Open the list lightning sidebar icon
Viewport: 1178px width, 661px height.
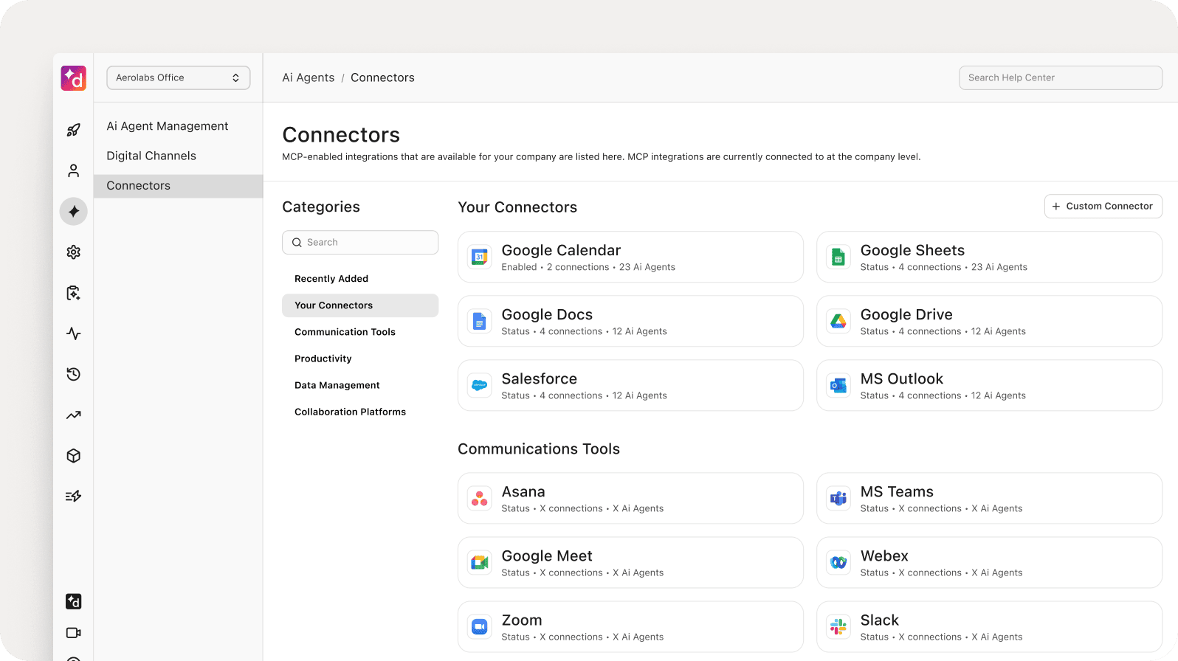pyautogui.click(x=74, y=496)
